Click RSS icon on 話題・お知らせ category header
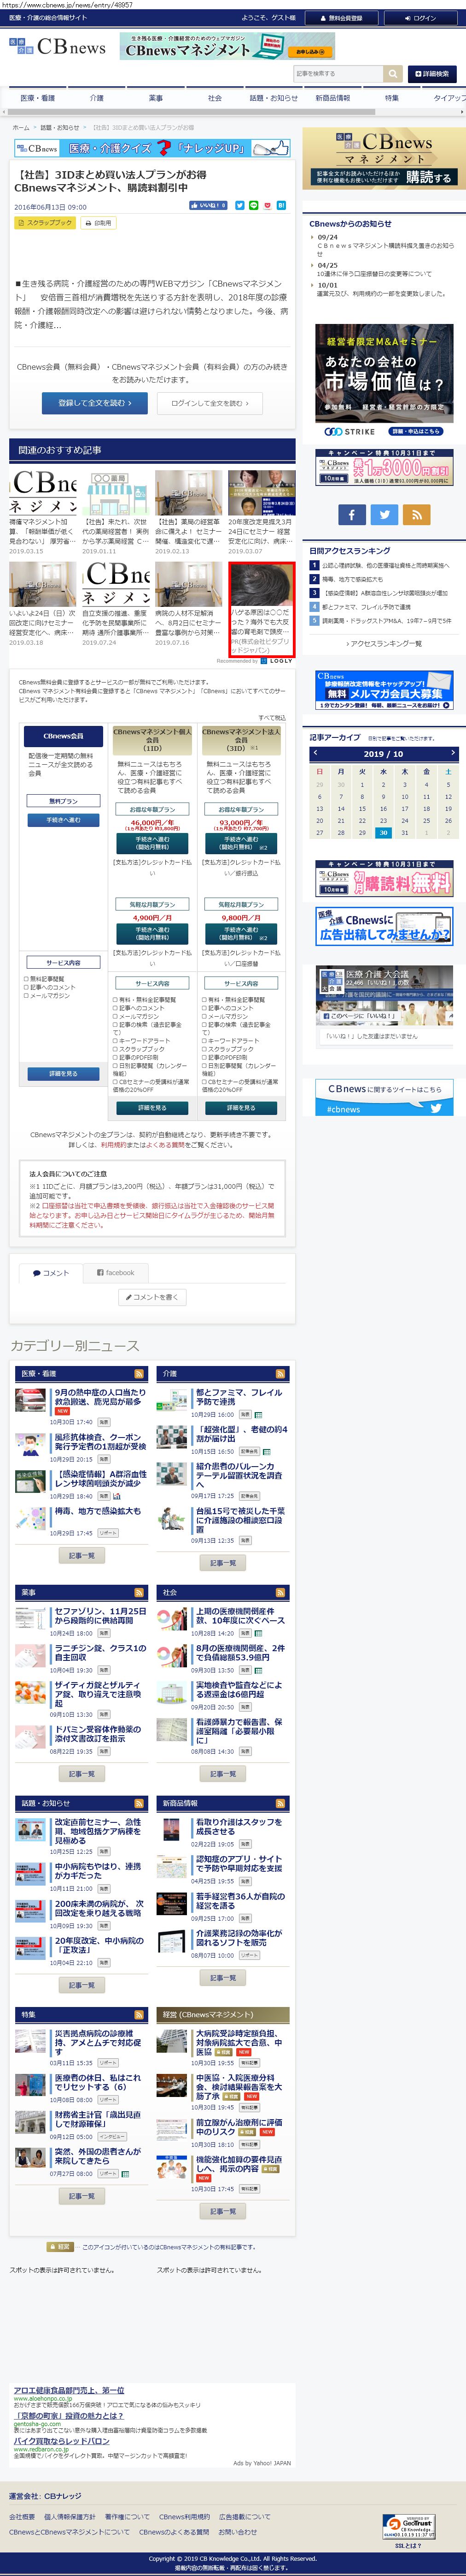The width and height of the screenshot is (466, 2576). pos(139,1803)
